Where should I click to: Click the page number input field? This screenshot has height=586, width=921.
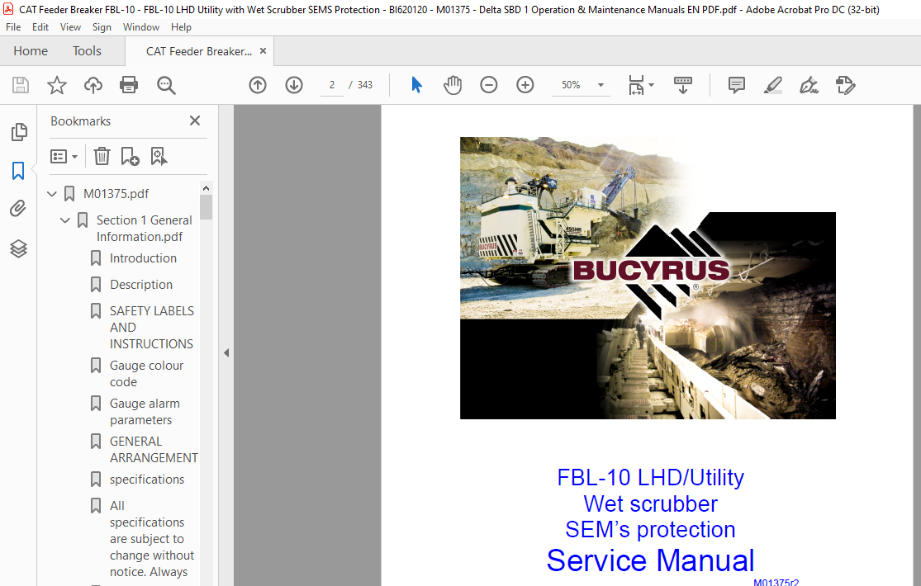tap(332, 85)
